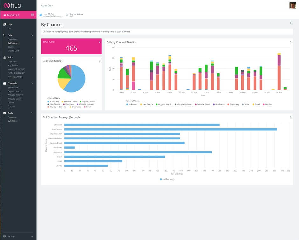The height and width of the screenshot is (240, 299).
Task: Go to Missed Calls in sidebar
Action: [13, 51]
